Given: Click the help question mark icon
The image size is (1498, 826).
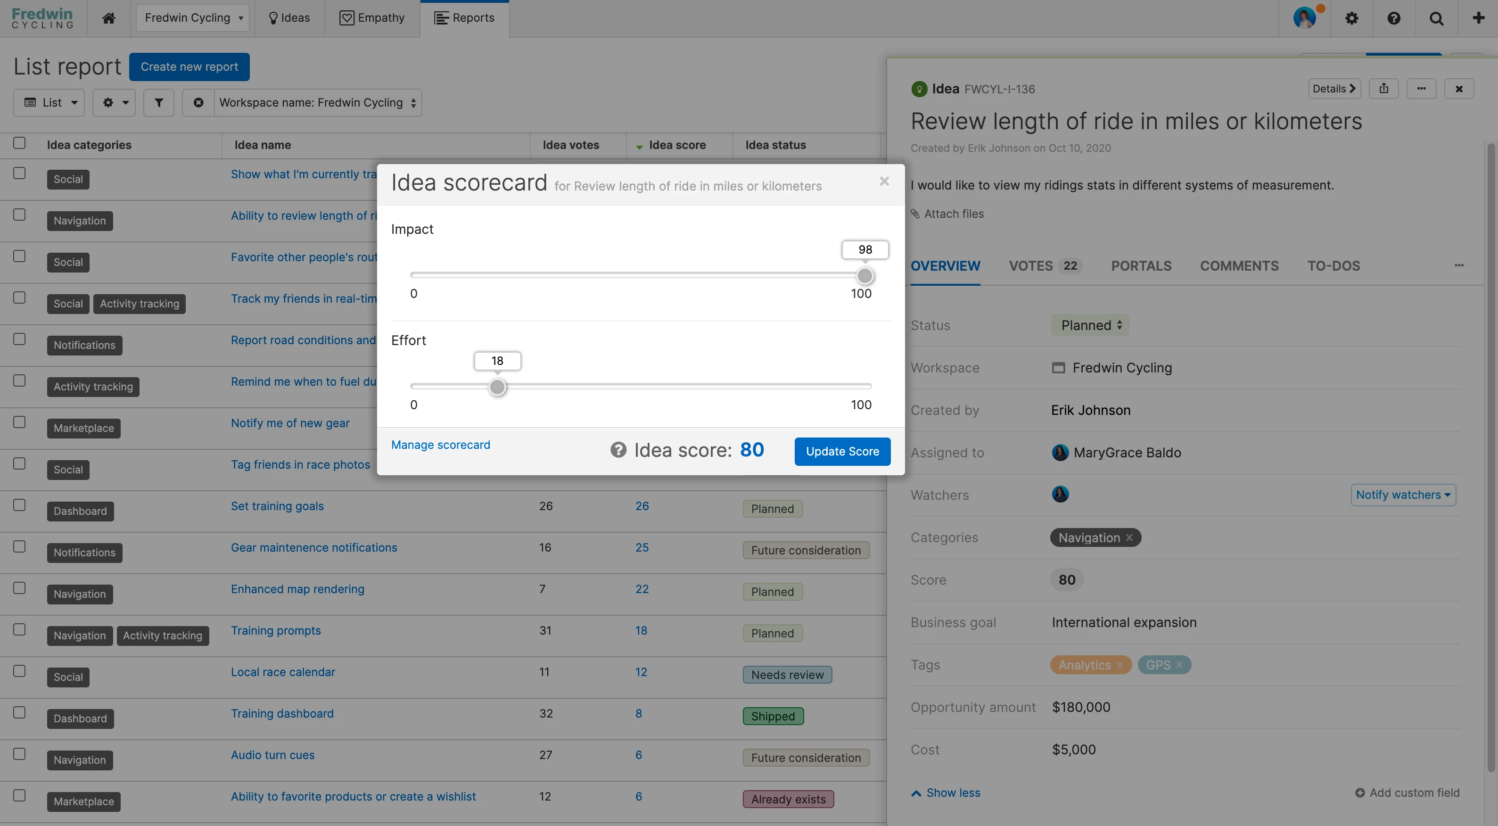Looking at the screenshot, I should 1394,18.
